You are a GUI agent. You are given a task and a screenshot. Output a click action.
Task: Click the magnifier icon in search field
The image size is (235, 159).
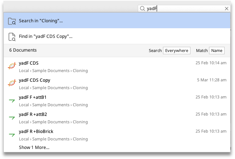(142, 9)
